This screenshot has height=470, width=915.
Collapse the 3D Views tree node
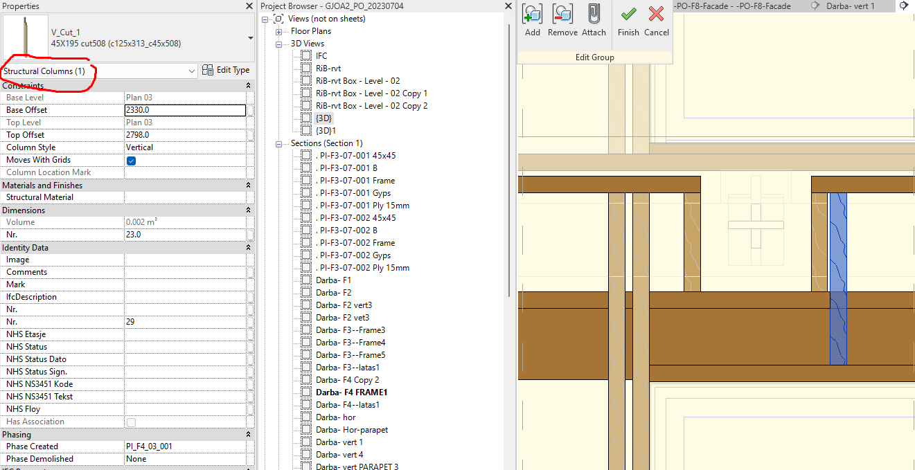tap(278, 43)
